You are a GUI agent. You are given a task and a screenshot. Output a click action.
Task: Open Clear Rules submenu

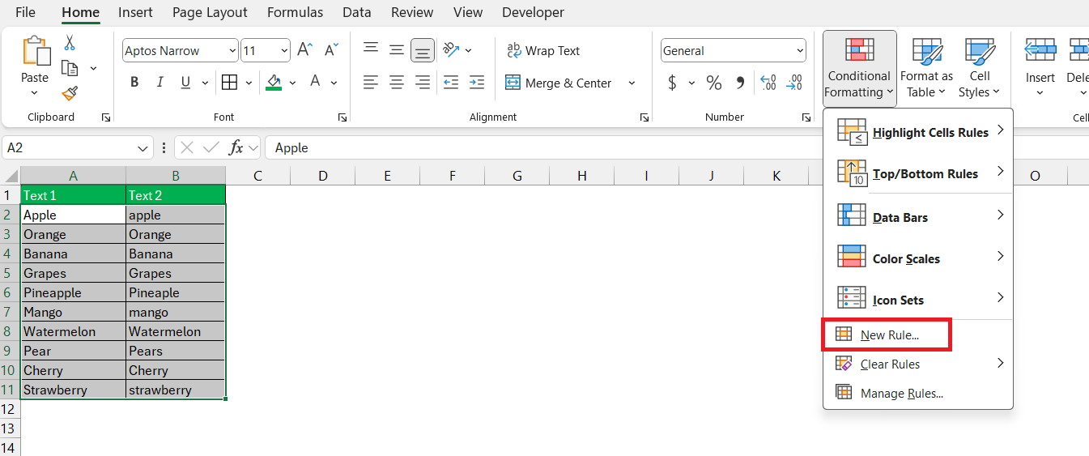[918, 364]
